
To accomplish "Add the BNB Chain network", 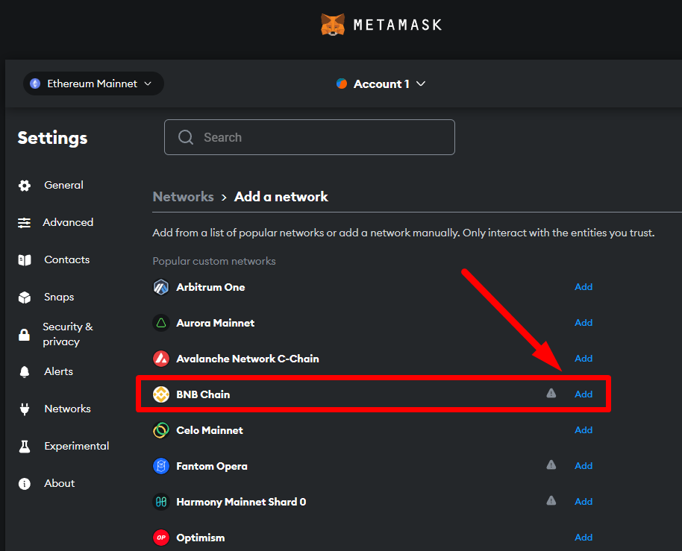I will (584, 394).
